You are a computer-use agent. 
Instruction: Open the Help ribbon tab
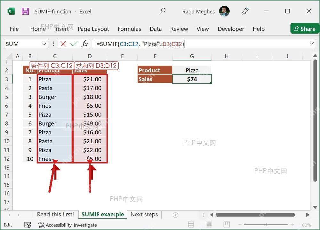click(259, 29)
